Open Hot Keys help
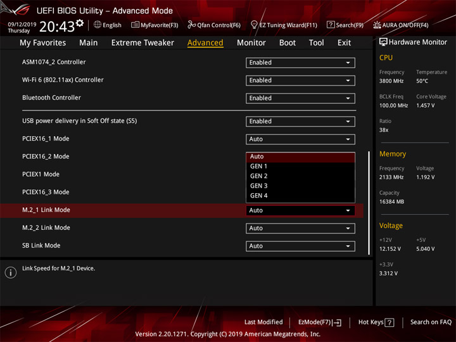 (x=376, y=322)
